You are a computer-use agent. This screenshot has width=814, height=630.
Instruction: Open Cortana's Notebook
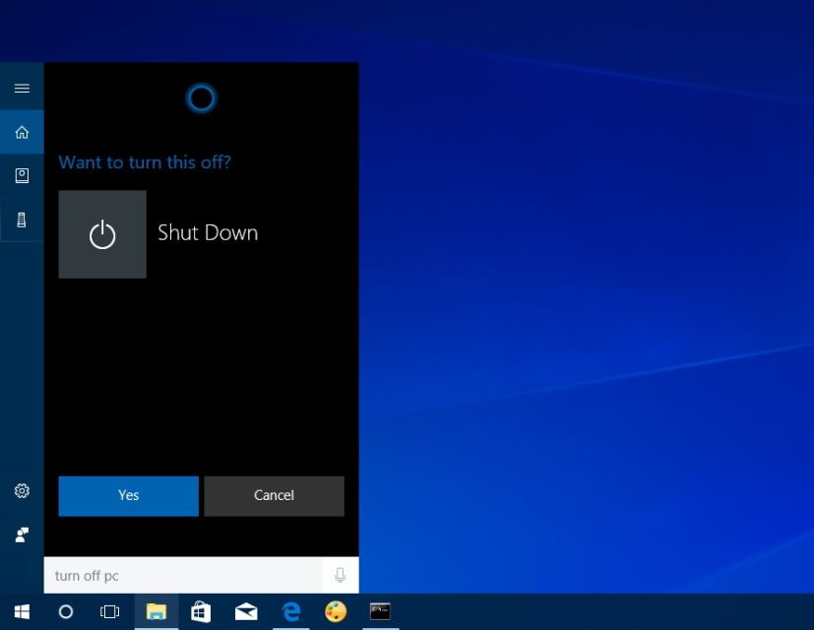click(21, 175)
